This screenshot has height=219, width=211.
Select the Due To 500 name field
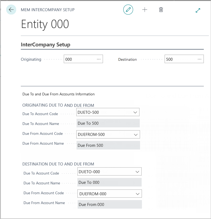(108, 123)
